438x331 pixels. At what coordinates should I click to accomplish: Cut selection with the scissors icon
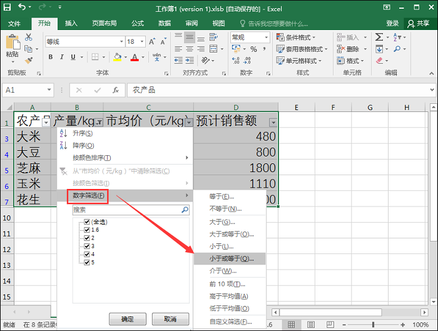(x=29, y=37)
